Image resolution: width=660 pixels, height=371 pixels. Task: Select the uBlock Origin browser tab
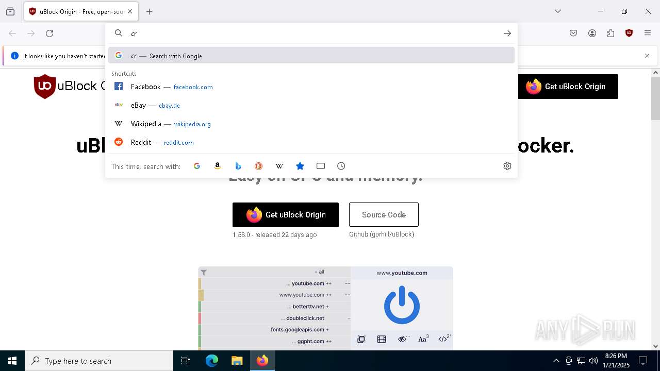tap(80, 11)
